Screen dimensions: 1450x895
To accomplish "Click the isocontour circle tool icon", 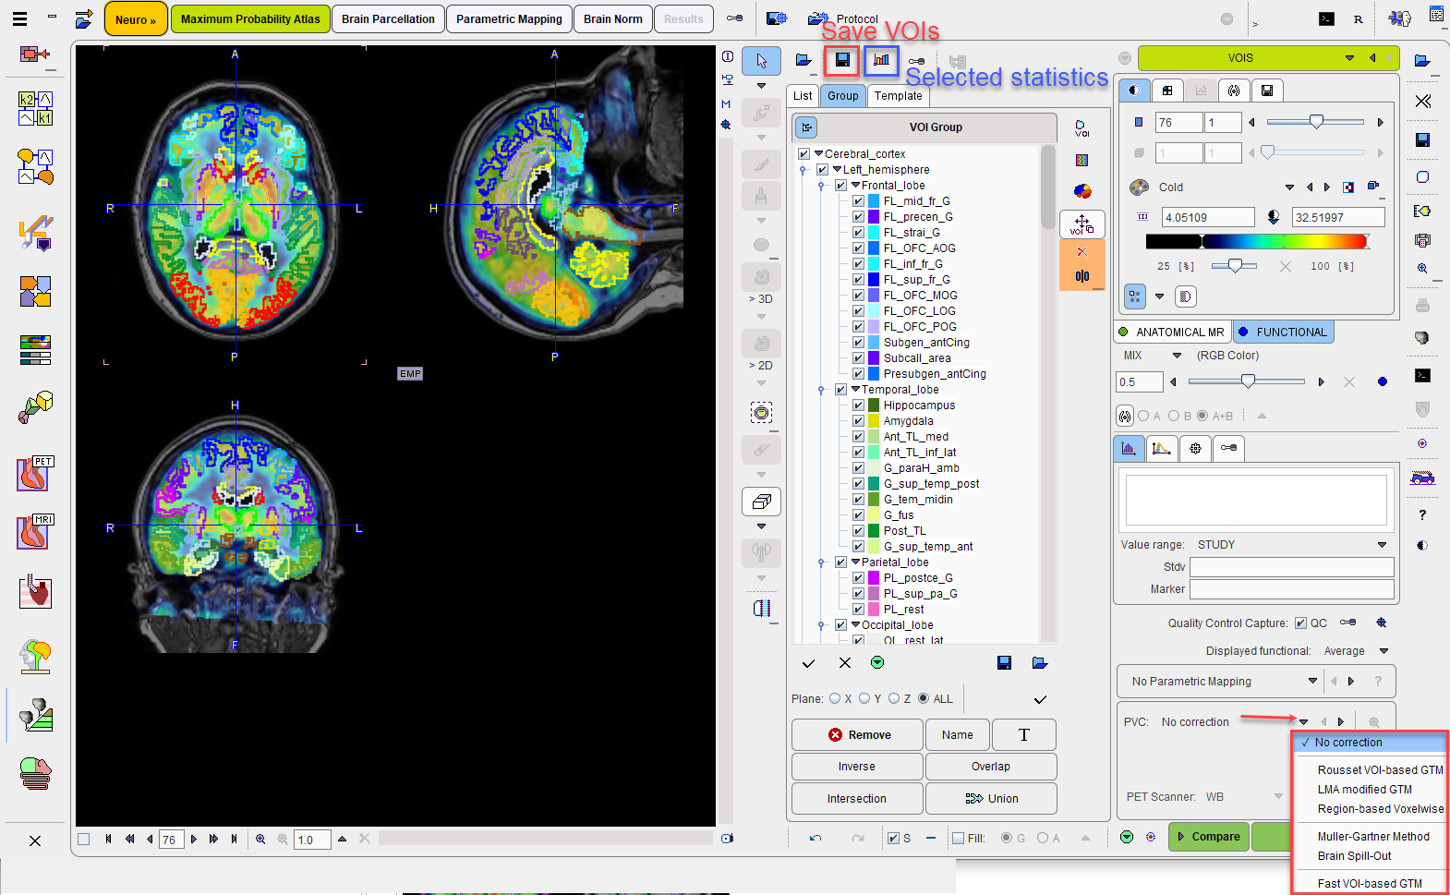I will coord(762,413).
